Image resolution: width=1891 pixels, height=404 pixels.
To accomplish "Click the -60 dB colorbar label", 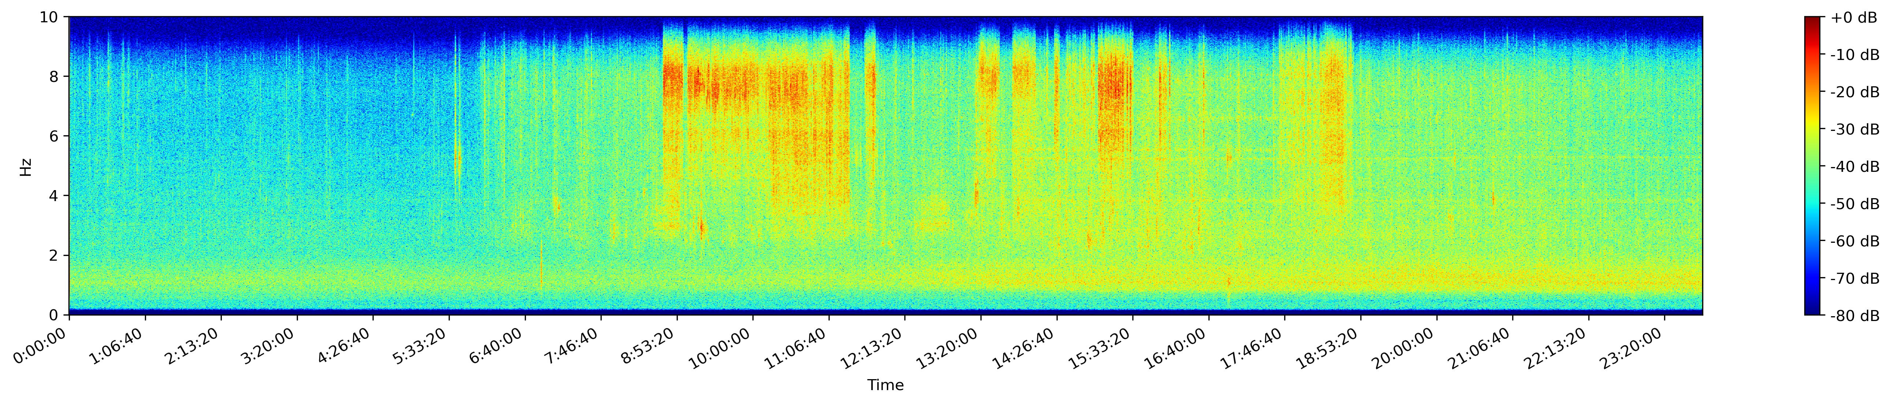I will 1855,241.
